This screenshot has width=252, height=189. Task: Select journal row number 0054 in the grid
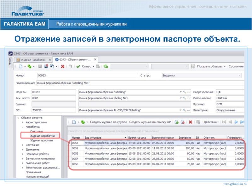coord(76,159)
